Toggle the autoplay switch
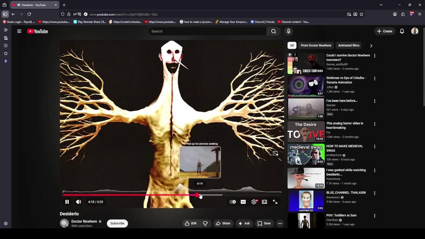The width and height of the screenshot is (425, 239). coord(233,202)
